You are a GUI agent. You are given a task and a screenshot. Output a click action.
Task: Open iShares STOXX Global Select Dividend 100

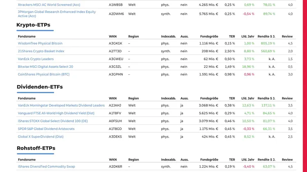(53, 121)
